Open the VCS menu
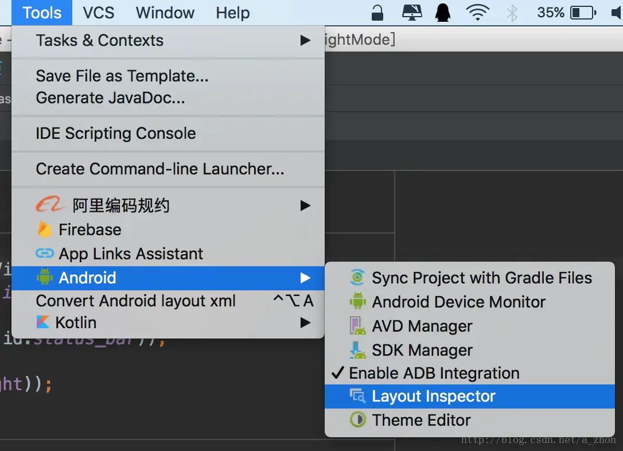This screenshot has width=623, height=451. click(98, 13)
